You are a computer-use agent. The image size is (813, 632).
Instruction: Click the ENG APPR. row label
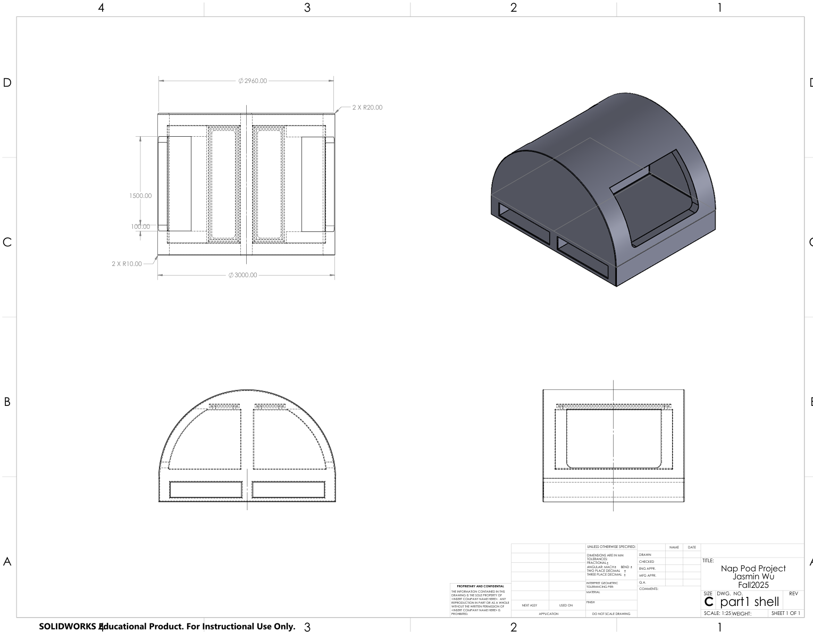(647, 569)
